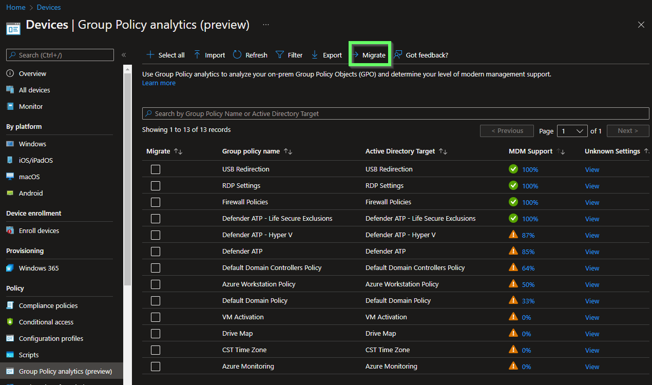The image size is (652, 385).
Task: Click the Group Policy analytics sidebar icon
Action: (x=10, y=371)
